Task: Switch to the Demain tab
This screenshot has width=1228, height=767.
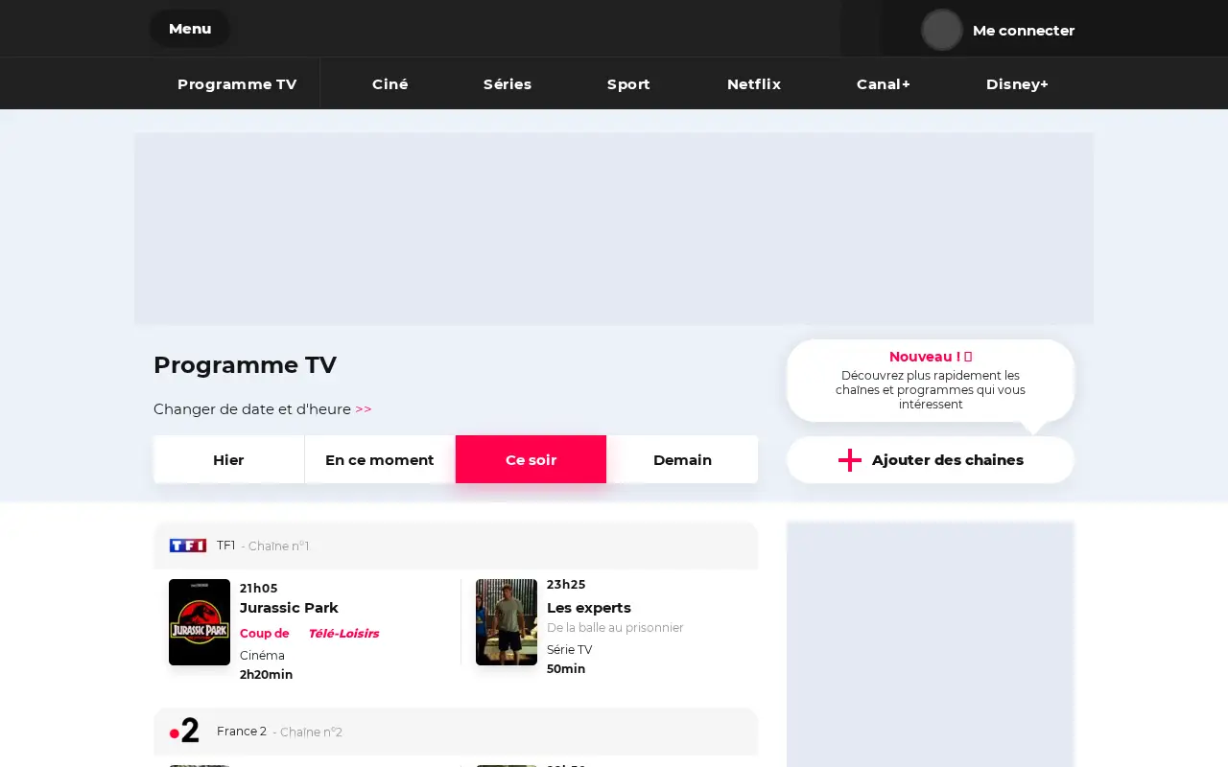Action: (682, 459)
